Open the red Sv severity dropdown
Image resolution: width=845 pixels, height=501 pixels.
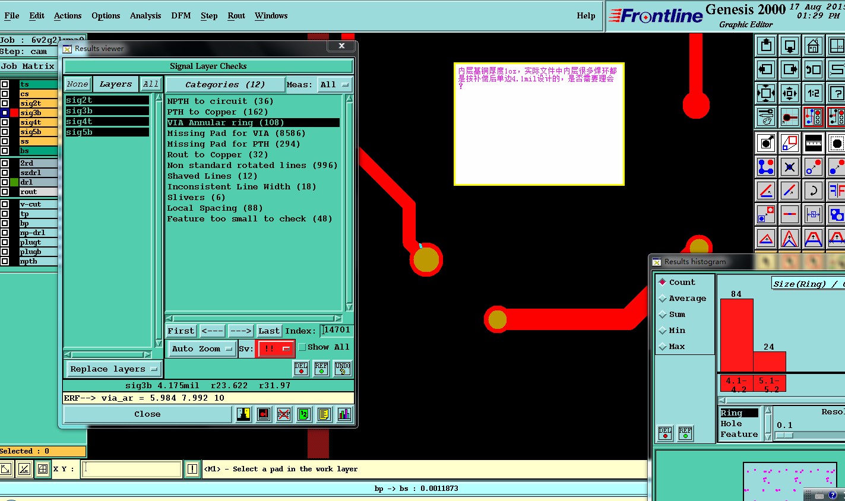(x=275, y=348)
